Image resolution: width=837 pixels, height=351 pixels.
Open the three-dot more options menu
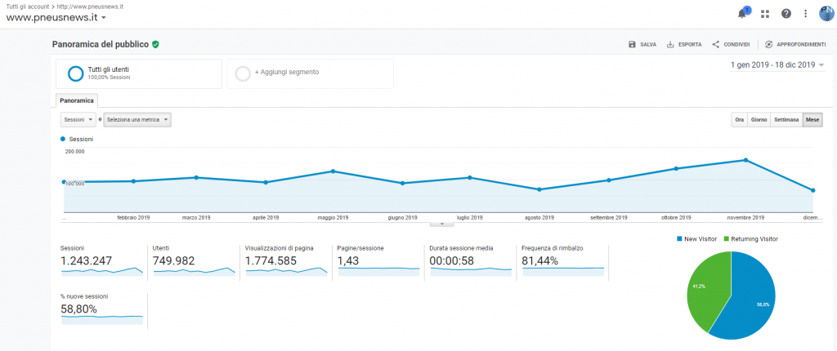(x=806, y=13)
